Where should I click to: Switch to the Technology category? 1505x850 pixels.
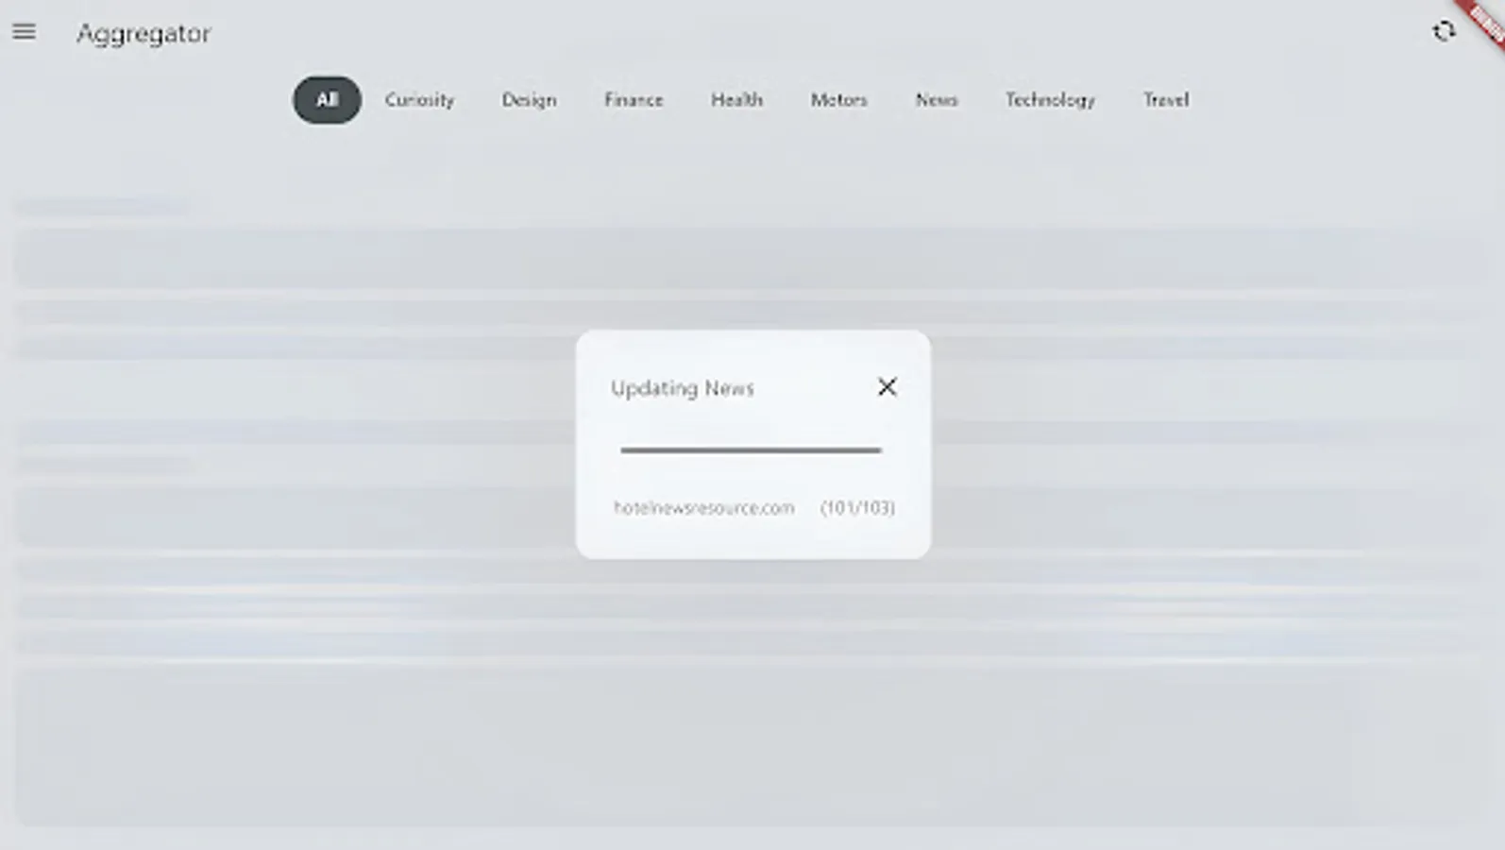[x=1050, y=100]
